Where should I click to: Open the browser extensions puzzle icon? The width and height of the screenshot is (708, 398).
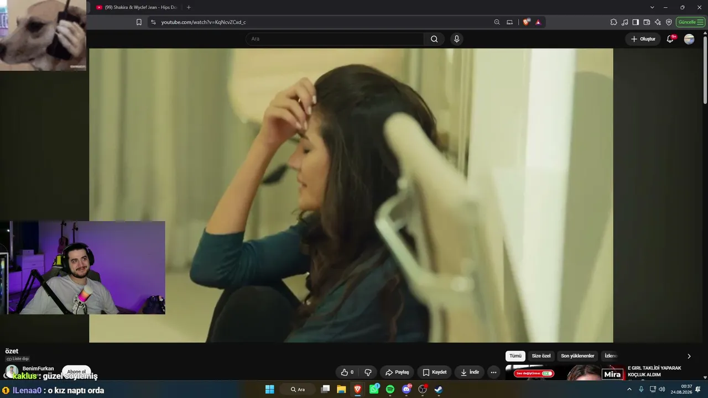pos(613,22)
